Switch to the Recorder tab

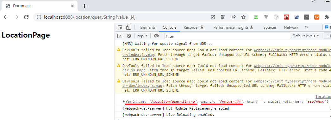click(193, 27)
